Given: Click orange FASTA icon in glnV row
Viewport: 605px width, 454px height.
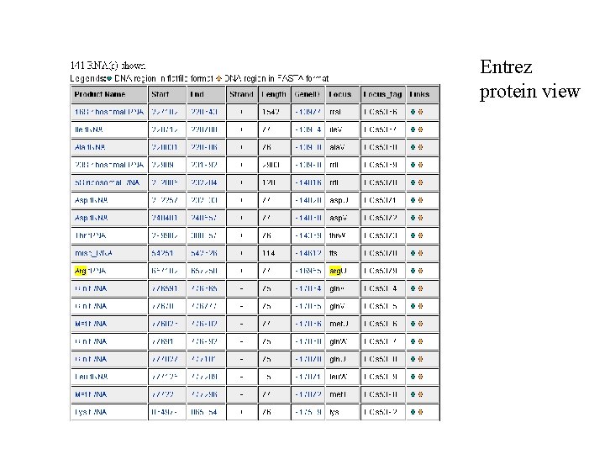Looking at the screenshot, I should (421, 306).
